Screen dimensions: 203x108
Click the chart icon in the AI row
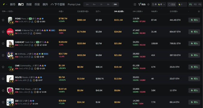[x=30, y=54]
